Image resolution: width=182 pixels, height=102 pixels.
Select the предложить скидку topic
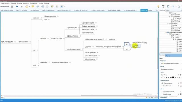click(x=140, y=43)
